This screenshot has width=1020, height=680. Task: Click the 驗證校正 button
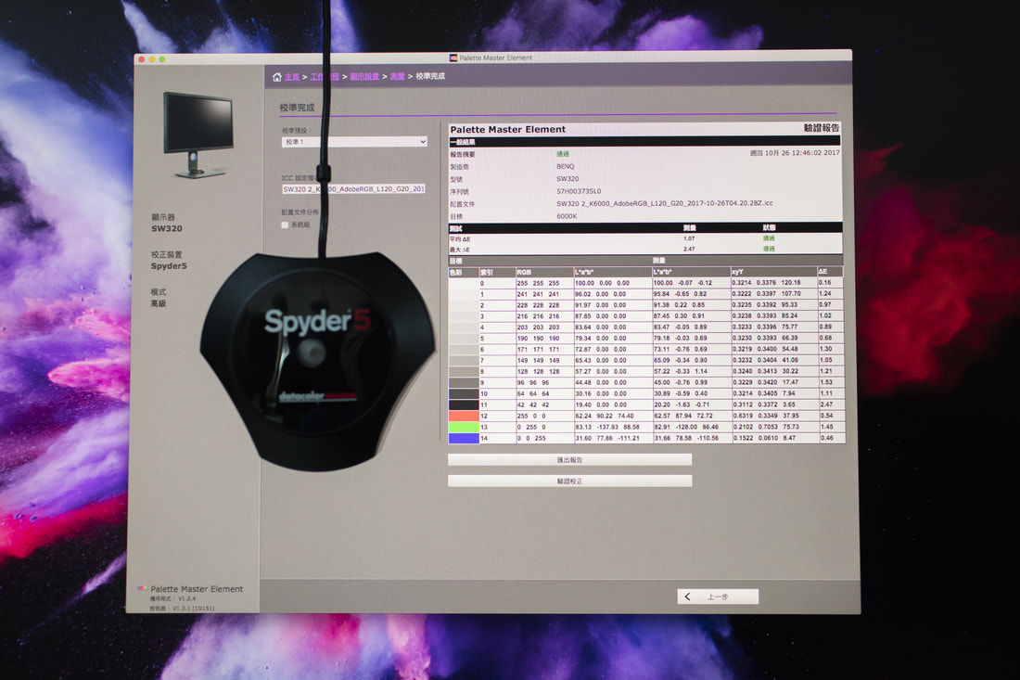(569, 481)
